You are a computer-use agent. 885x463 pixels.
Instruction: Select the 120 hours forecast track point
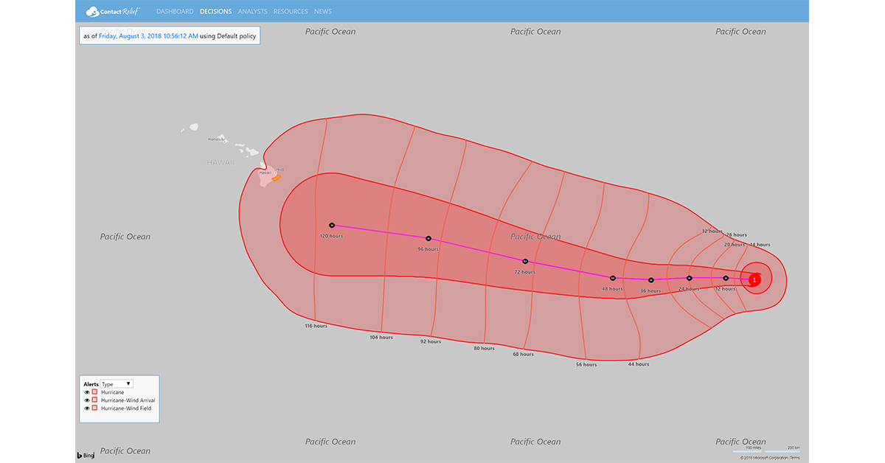pos(332,225)
